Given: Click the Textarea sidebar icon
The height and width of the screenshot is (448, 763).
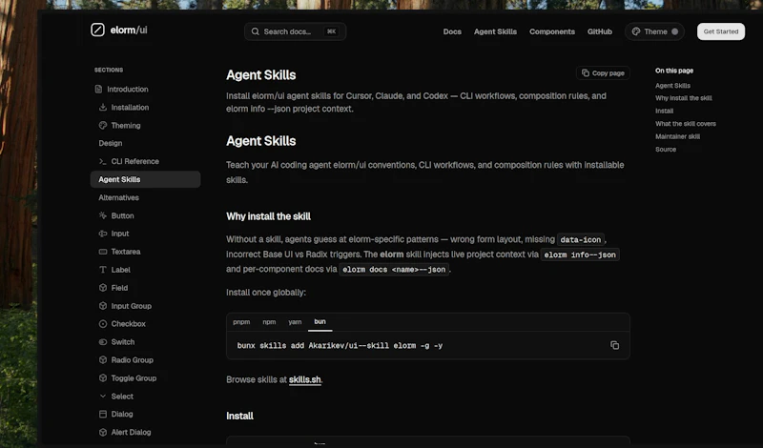Looking at the screenshot, I should coord(103,252).
